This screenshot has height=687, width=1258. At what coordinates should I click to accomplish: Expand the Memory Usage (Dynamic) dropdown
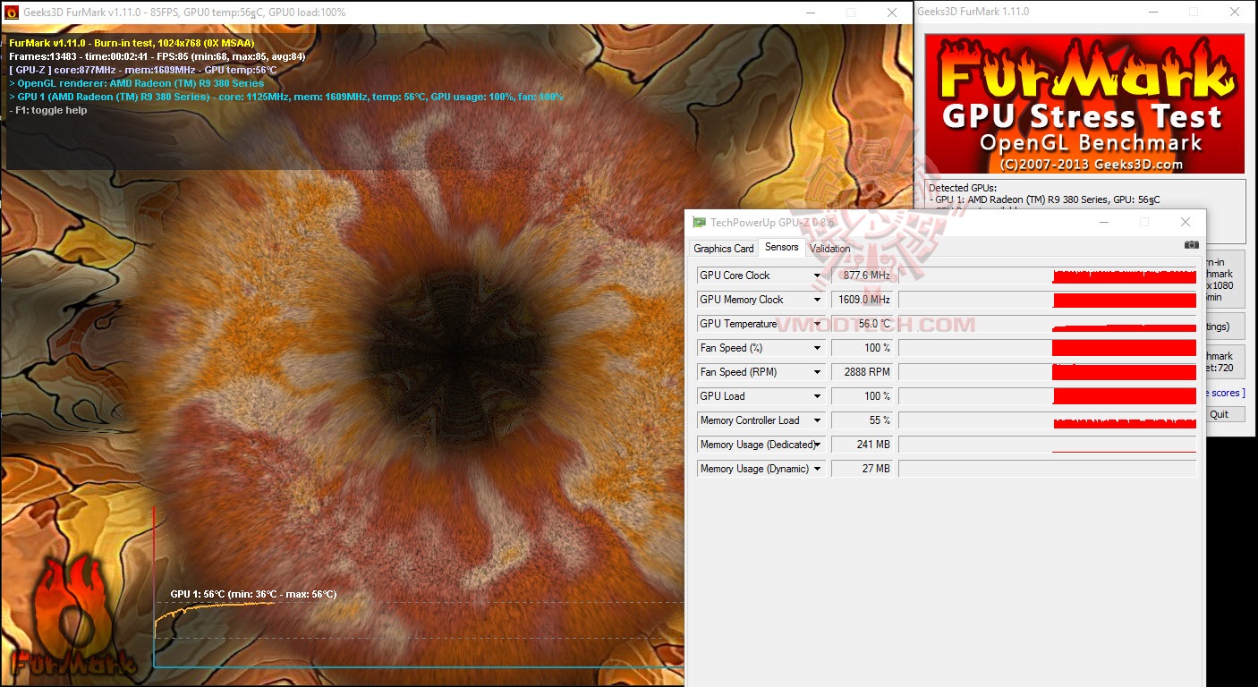pyautogui.click(x=817, y=469)
